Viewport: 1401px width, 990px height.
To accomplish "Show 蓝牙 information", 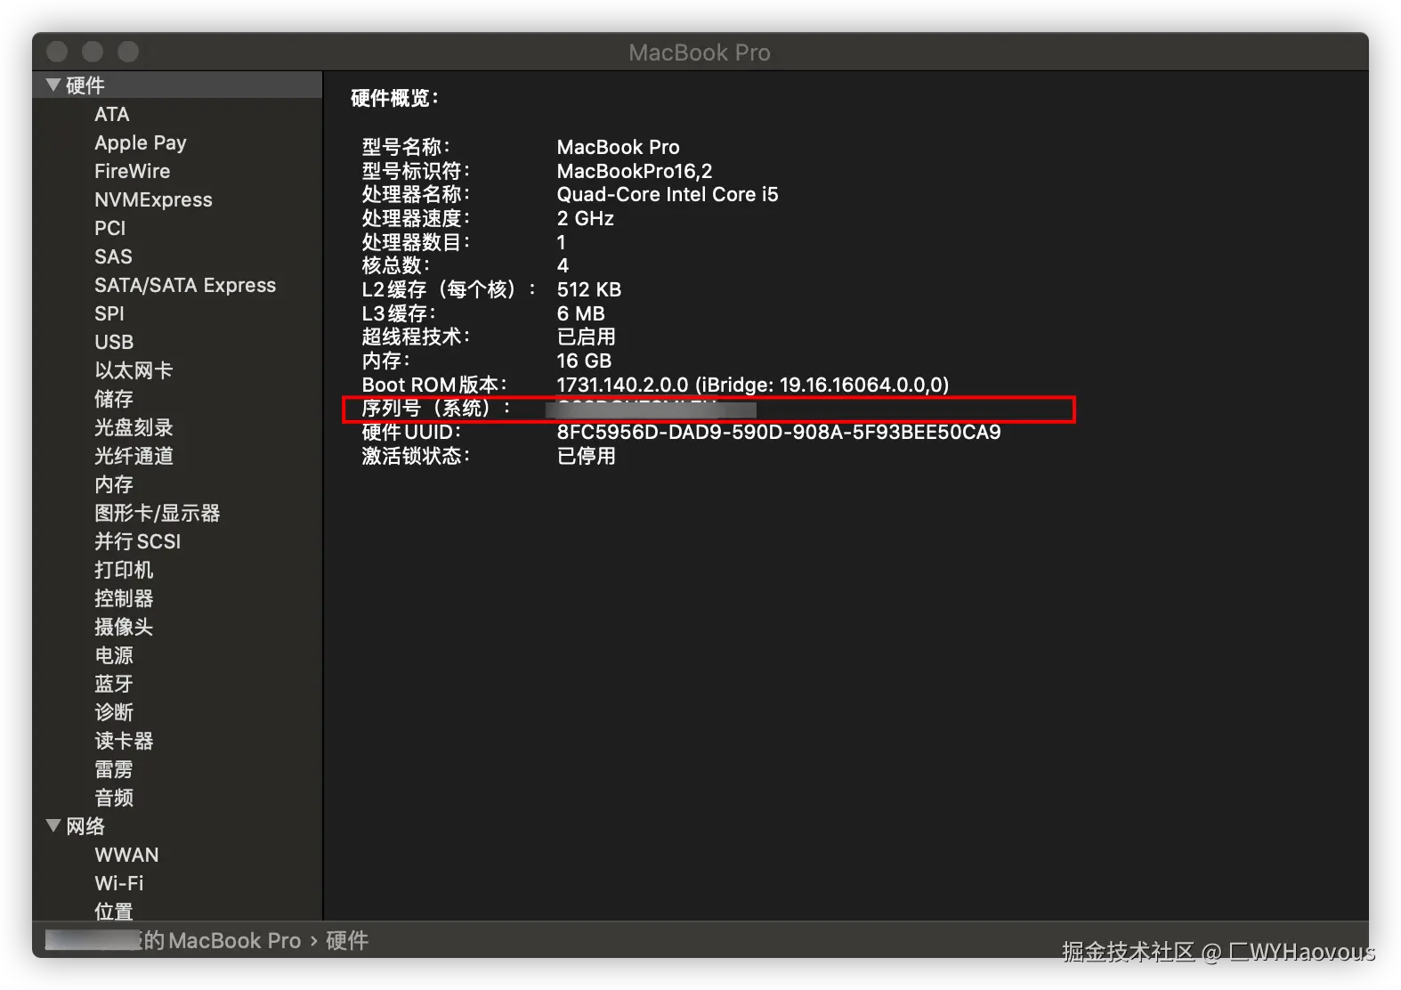I will coord(114,684).
